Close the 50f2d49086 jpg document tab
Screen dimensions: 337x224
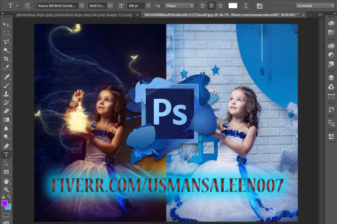pyautogui.click(x=303, y=15)
